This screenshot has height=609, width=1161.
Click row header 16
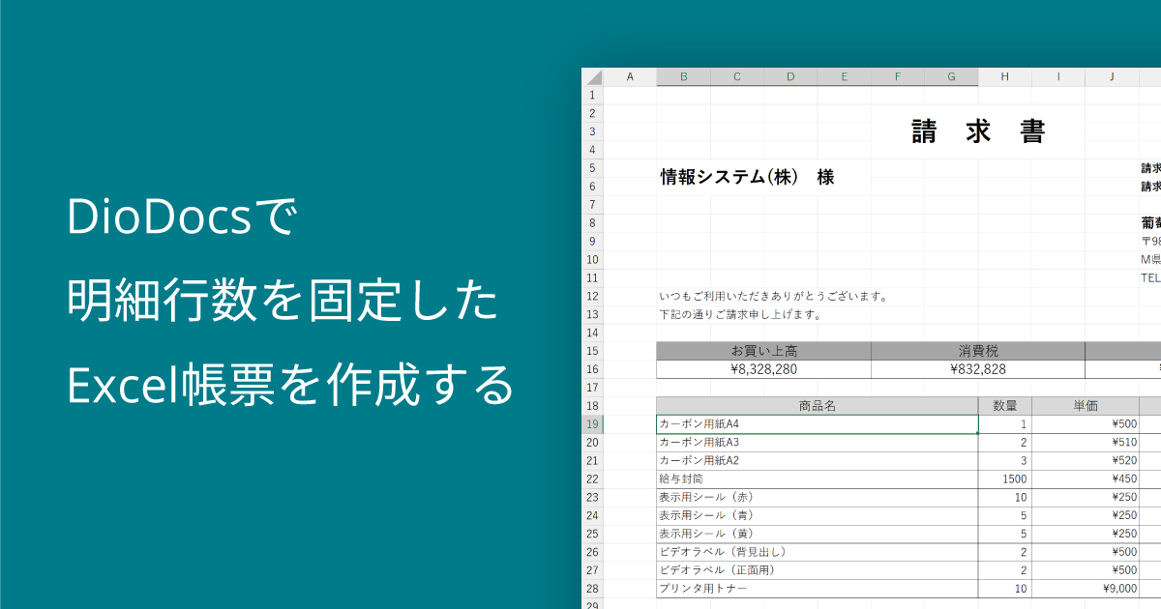coord(592,368)
